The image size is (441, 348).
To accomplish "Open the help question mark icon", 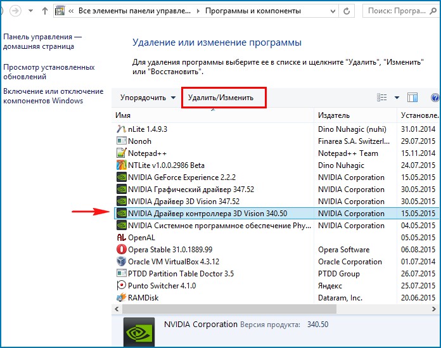I will [x=435, y=98].
